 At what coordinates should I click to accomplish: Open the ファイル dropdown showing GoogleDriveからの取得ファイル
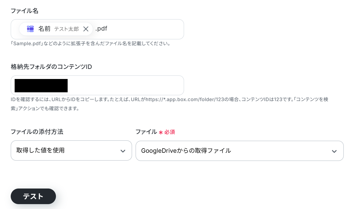pyautogui.click(x=239, y=150)
